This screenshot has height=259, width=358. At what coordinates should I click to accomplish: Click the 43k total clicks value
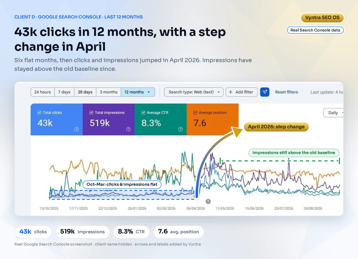tap(45, 123)
